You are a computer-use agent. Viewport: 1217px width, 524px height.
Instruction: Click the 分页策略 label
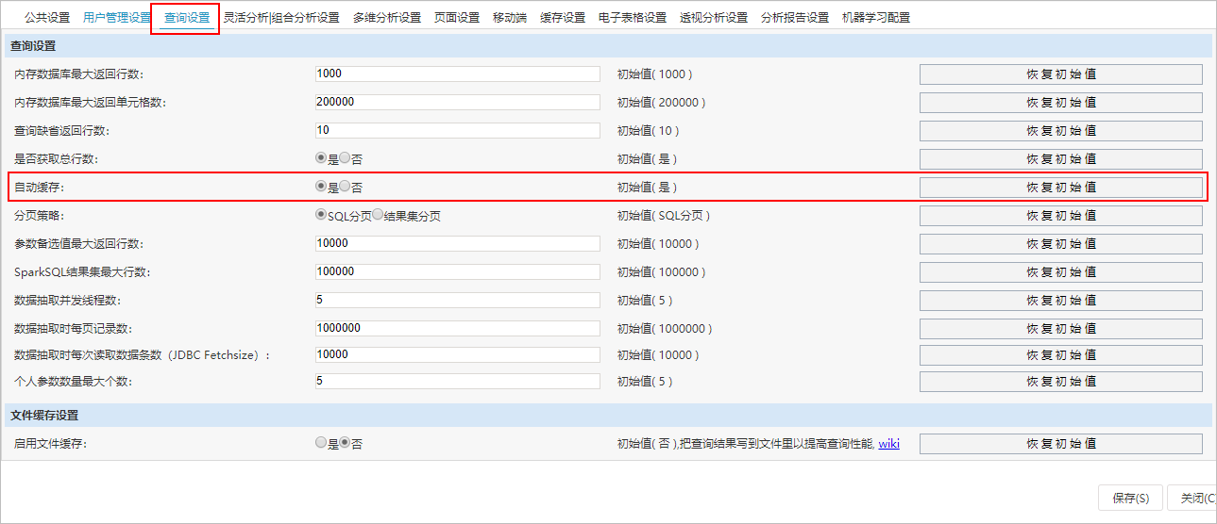pos(40,216)
